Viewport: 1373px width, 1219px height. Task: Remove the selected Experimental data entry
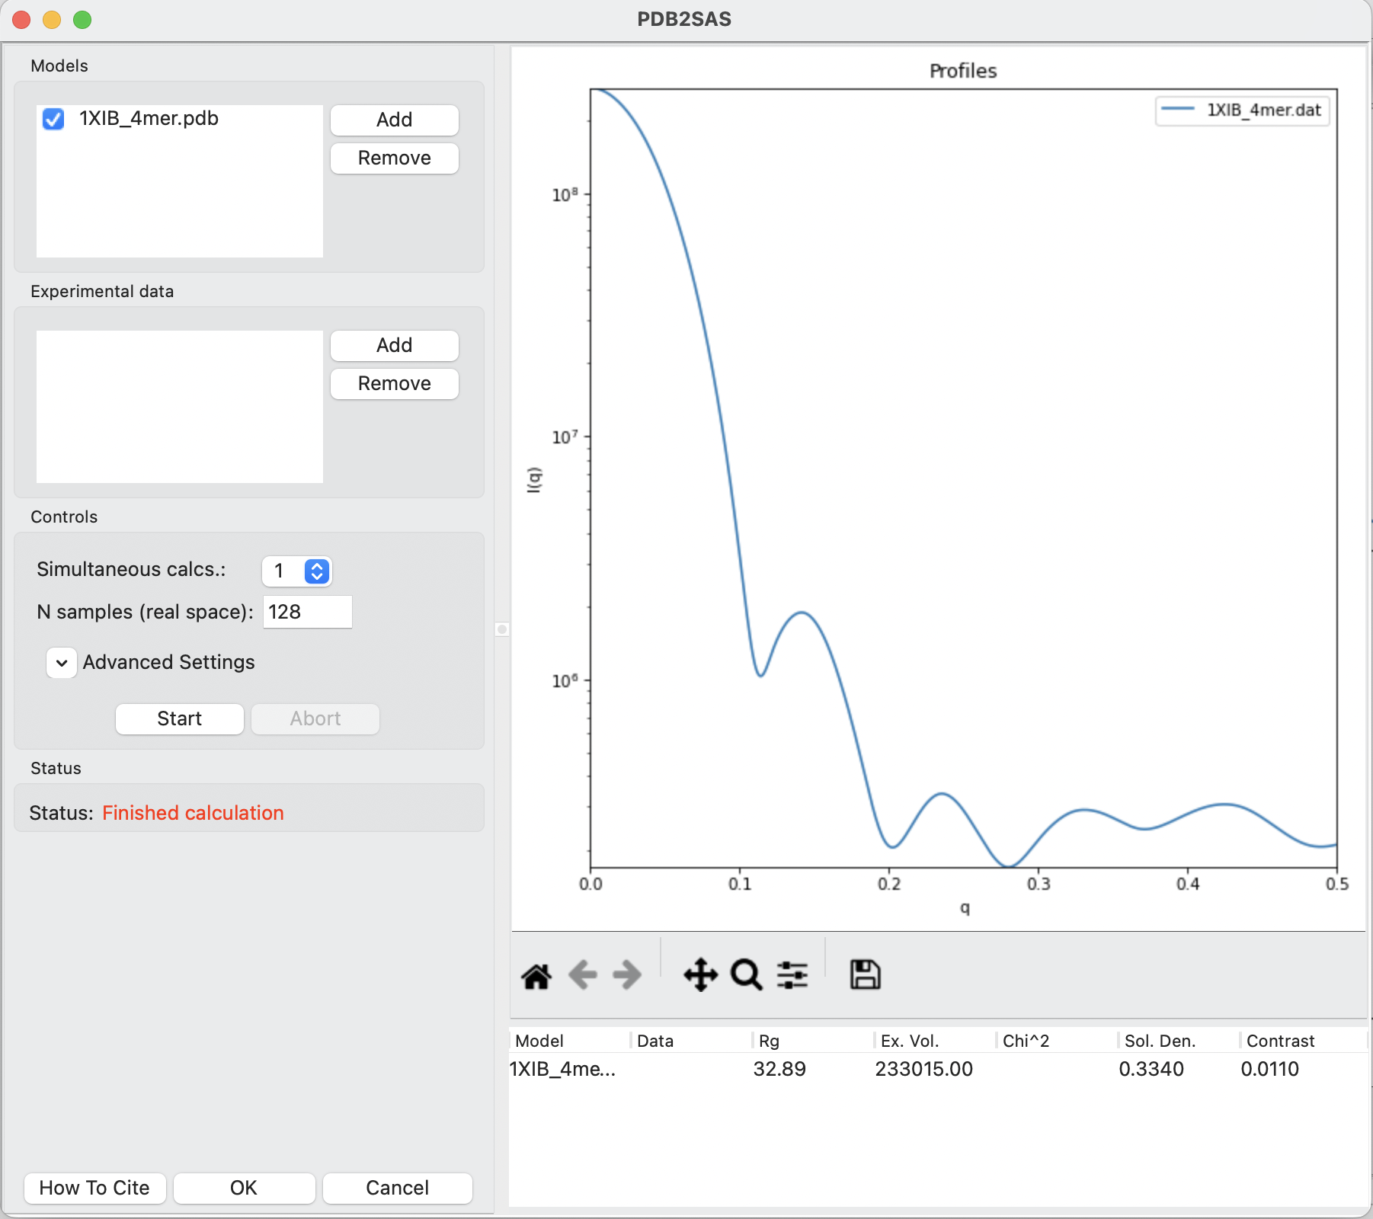395,383
